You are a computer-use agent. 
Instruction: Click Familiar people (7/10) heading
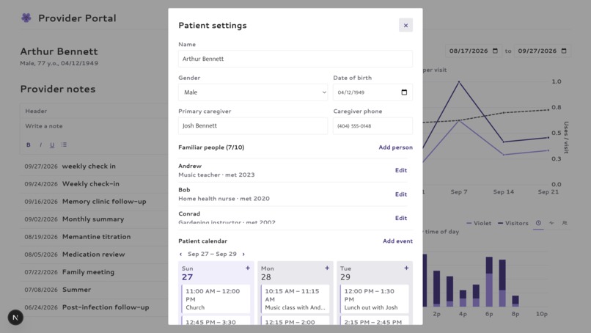211,147
